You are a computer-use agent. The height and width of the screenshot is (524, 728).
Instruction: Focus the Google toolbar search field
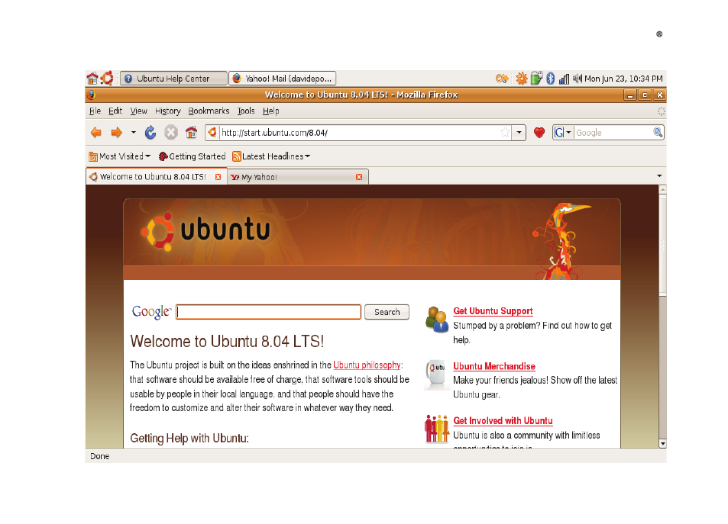click(x=613, y=133)
